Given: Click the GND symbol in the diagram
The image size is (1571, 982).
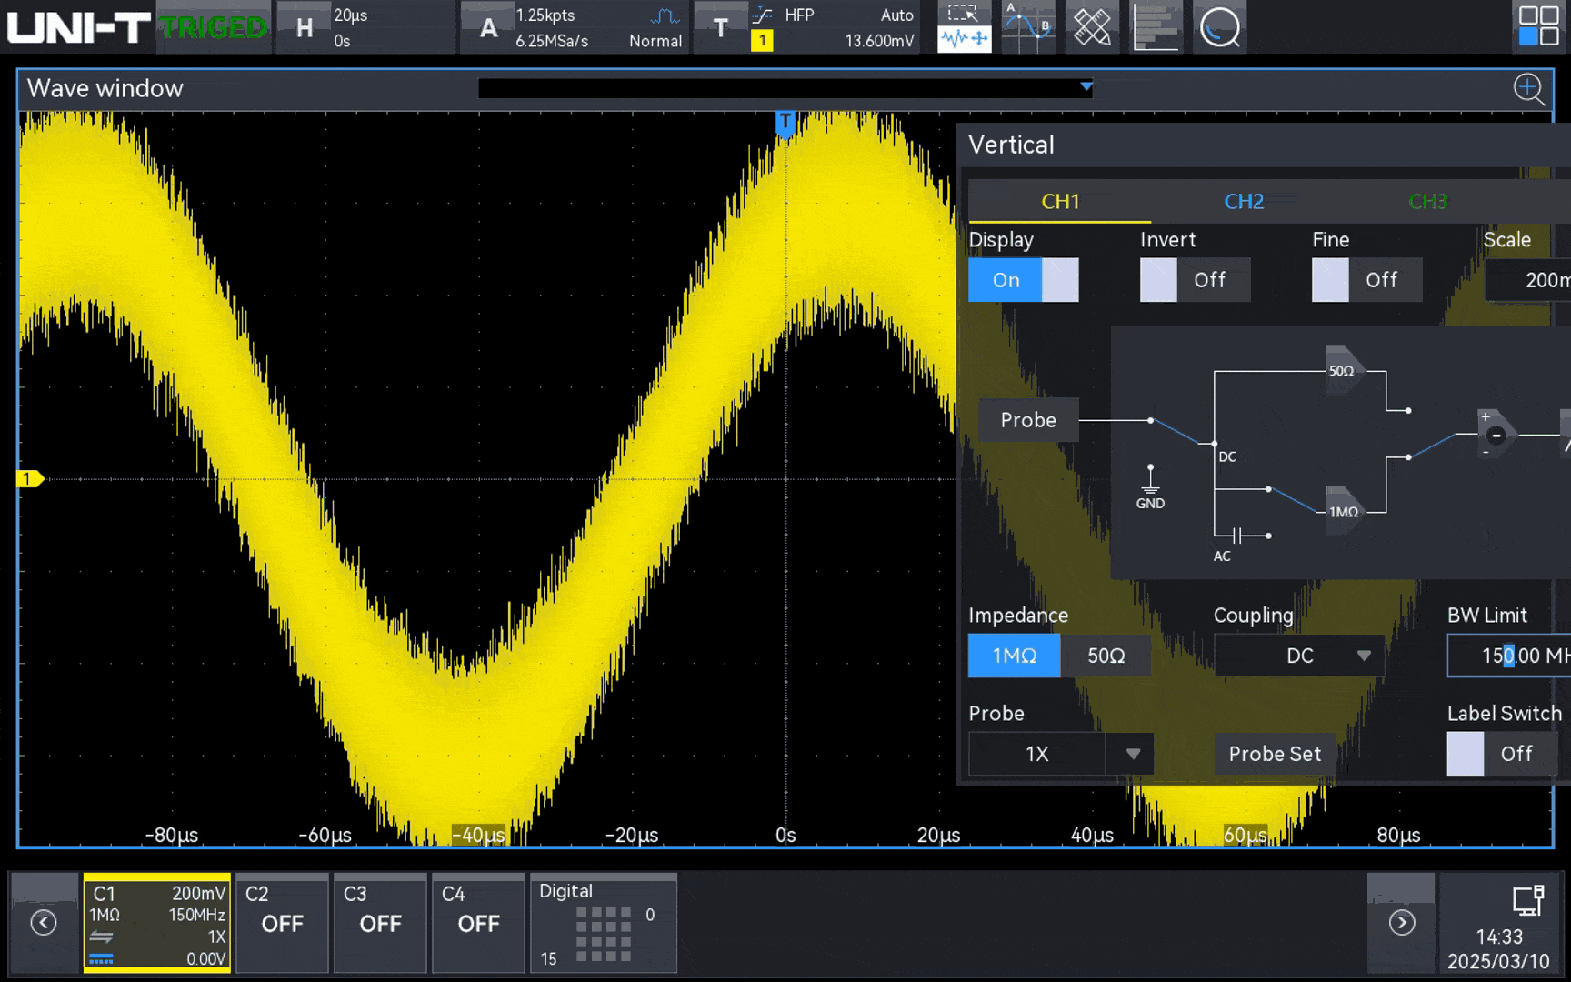Looking at the screenshot, I should [1150, 488].
